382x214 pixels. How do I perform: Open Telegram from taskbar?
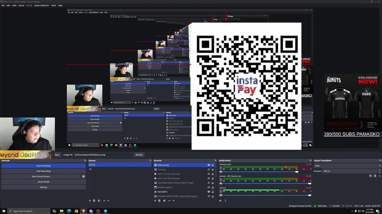coord(105,211)
